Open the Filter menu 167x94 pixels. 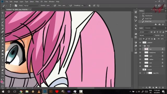[x=37, y=2]
